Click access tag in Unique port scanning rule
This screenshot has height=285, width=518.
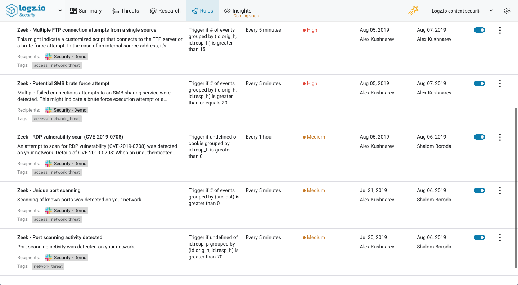[41, 219]
